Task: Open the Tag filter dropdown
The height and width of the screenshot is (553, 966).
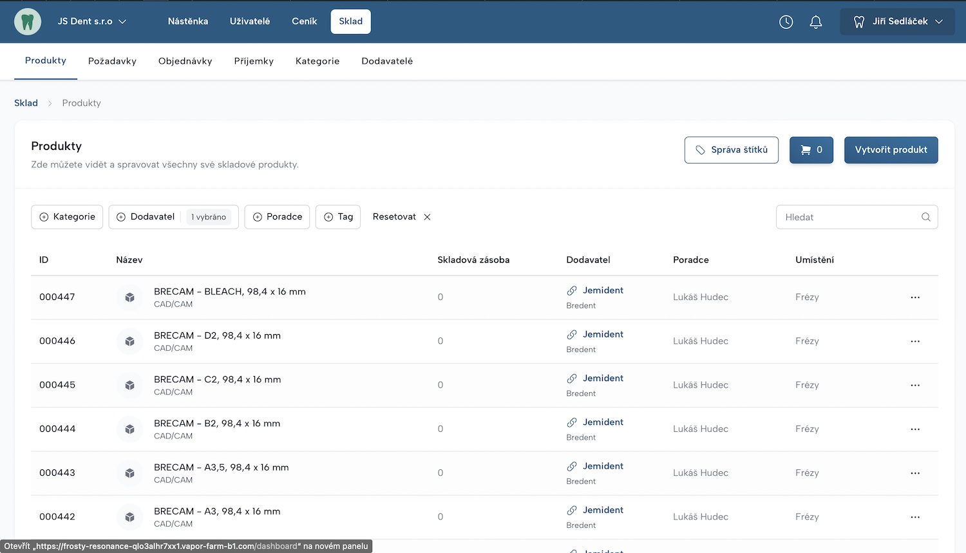Action: [338, 217]
